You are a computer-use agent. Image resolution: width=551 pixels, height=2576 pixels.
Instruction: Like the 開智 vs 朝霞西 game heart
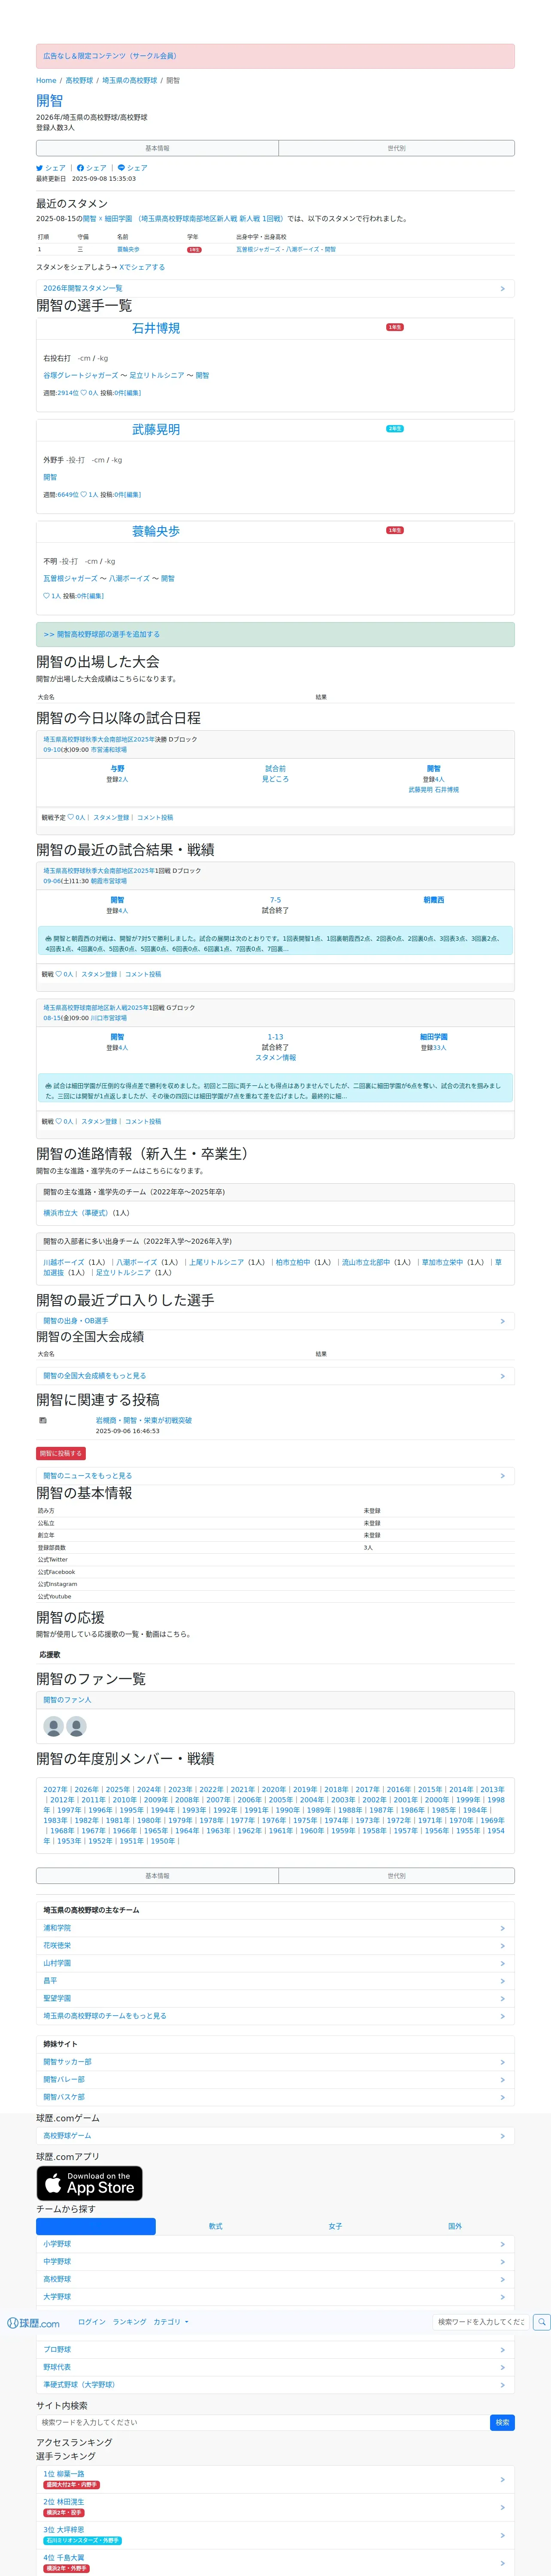64,974
